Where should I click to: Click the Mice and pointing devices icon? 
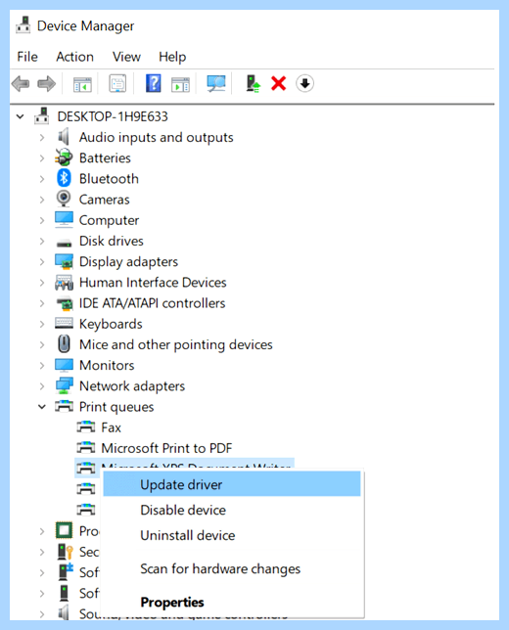(64, 344)
